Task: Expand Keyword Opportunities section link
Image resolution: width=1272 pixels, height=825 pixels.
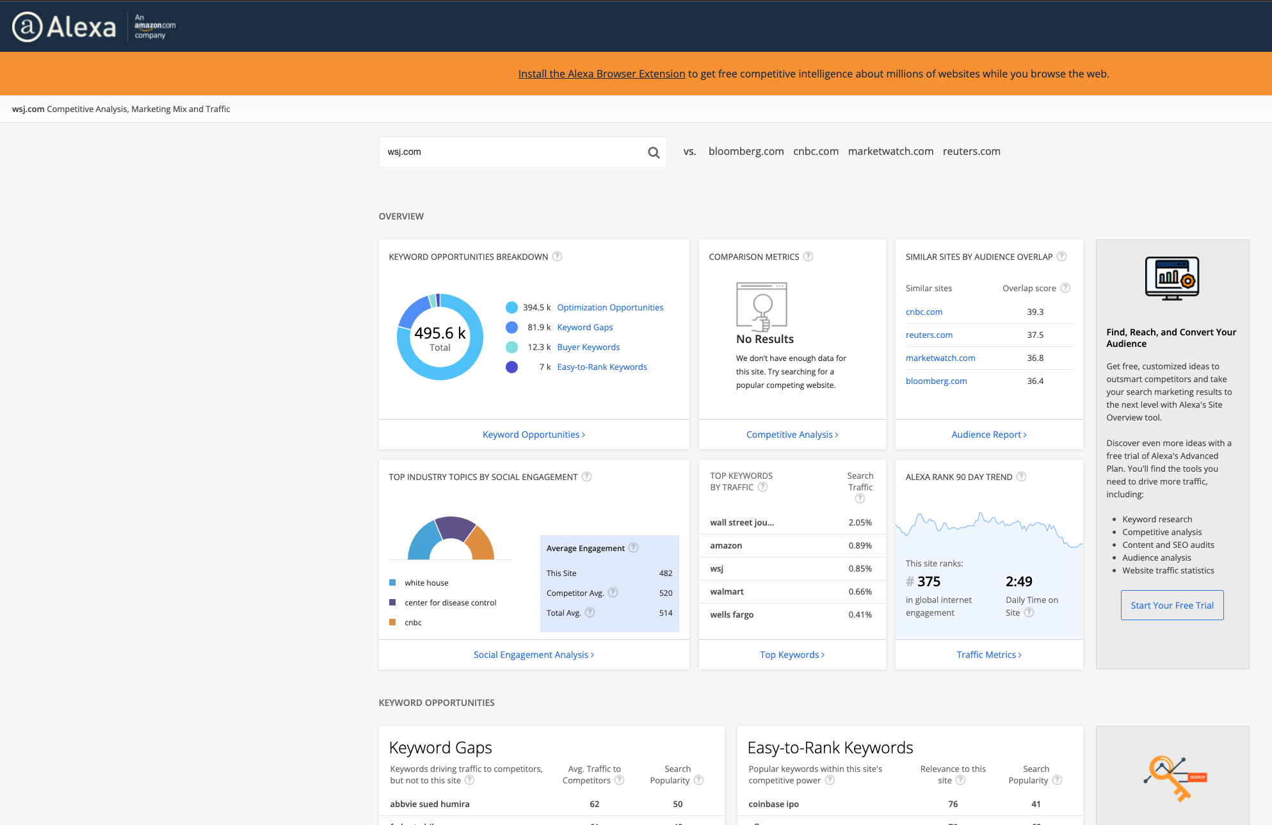Action: (534, 435)
